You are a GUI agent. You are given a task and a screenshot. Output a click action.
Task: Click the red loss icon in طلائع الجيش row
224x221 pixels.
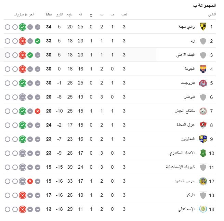pos(38,111)
